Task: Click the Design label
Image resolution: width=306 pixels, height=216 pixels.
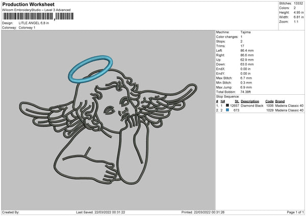Action: point(8,23)
